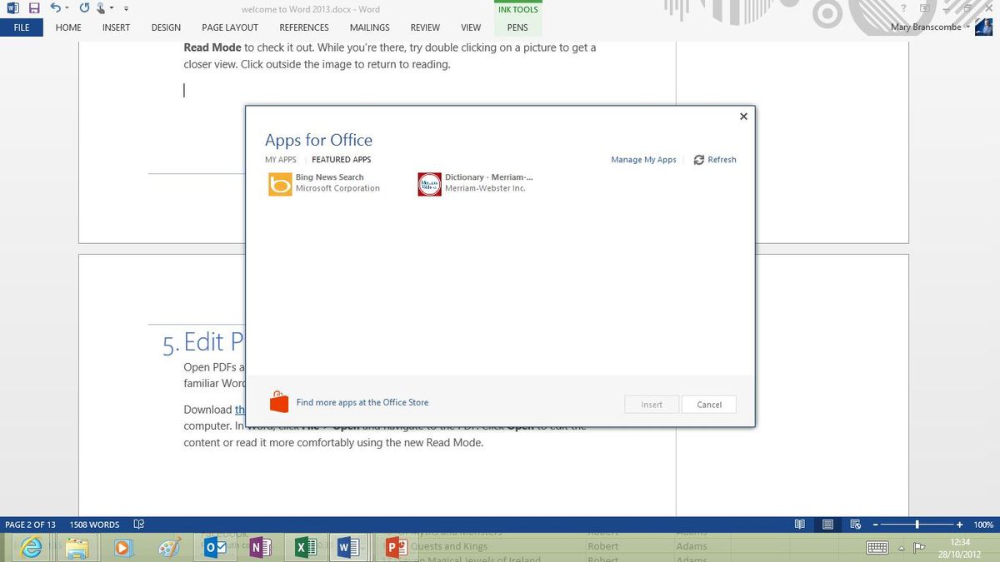
Task: Open the REVIEW ribbon tab
Action: click(425, 27)
